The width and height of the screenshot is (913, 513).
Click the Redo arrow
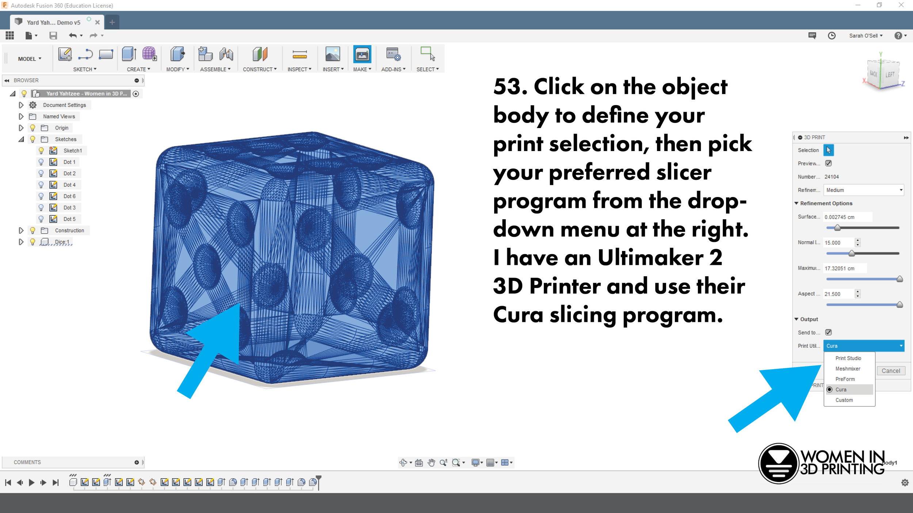[x=94, y=35]
